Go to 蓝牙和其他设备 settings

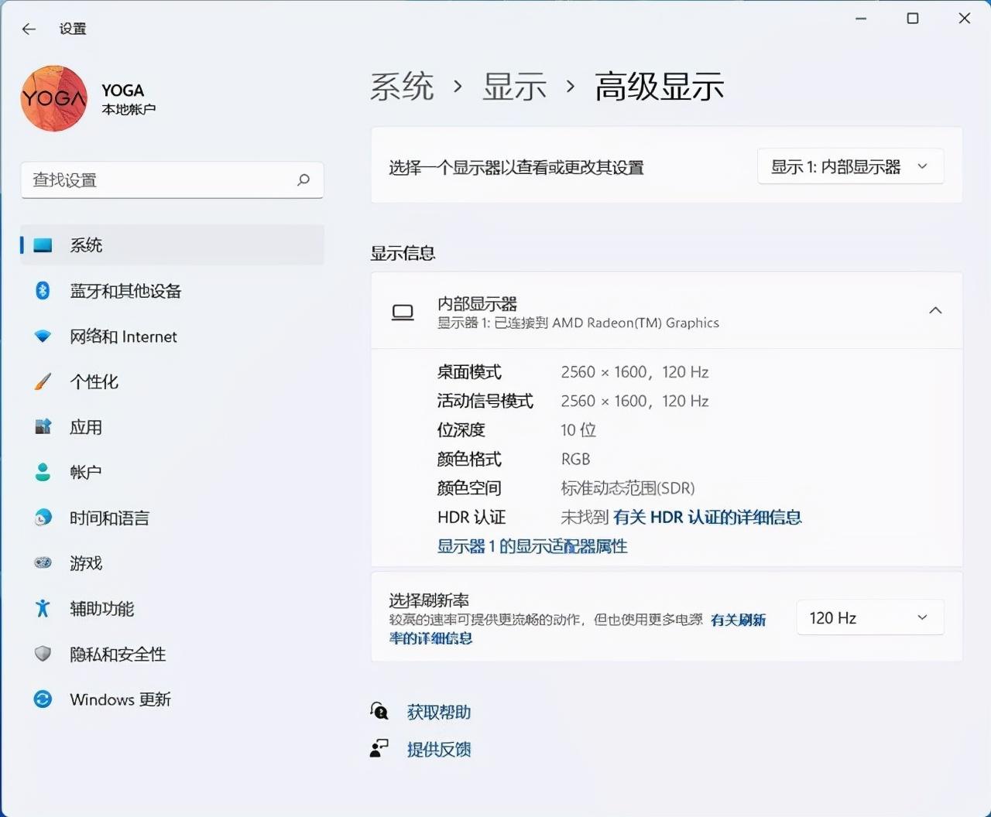(172, 291)
